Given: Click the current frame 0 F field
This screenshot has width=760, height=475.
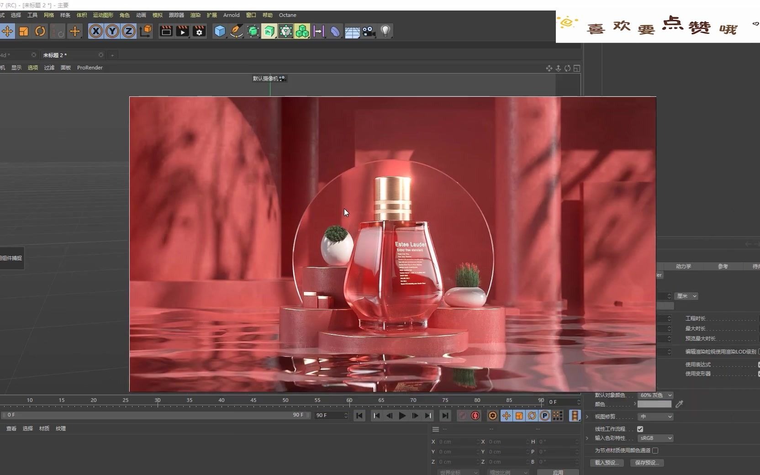Looking at the screenshot, I should click(x=564, y=402).
